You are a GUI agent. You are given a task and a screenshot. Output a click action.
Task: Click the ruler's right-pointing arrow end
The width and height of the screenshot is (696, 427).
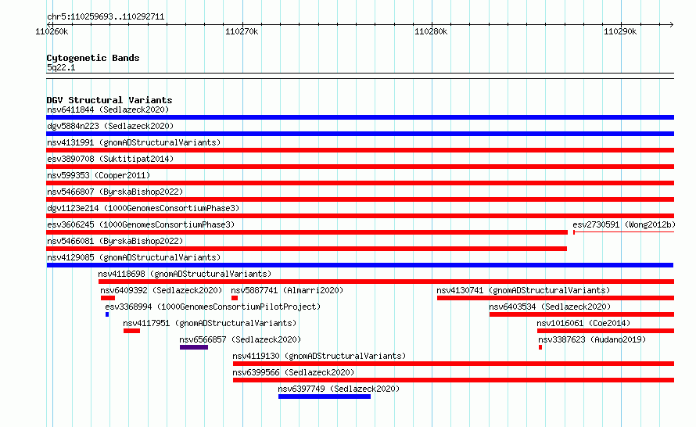(x=672, y=24)
